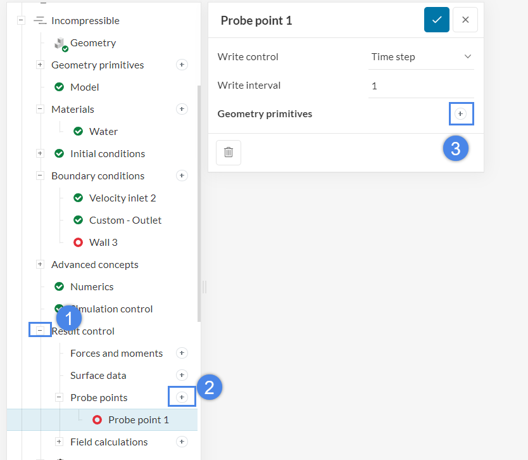Close the Probe point 1 panel
Image resolution: width=528 pixels, height=460 pixels.
[x=465, y=20]
